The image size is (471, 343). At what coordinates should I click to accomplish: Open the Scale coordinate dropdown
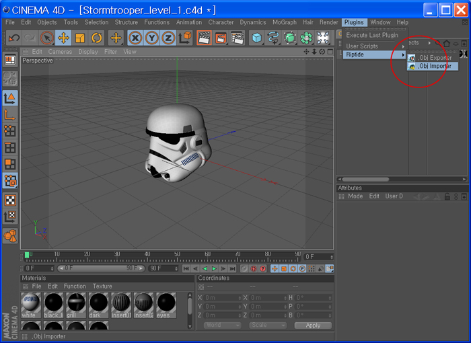click(268, 325)
